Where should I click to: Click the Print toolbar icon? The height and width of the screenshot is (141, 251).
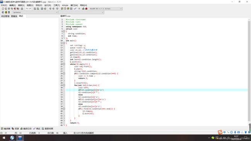coord(22,8)
